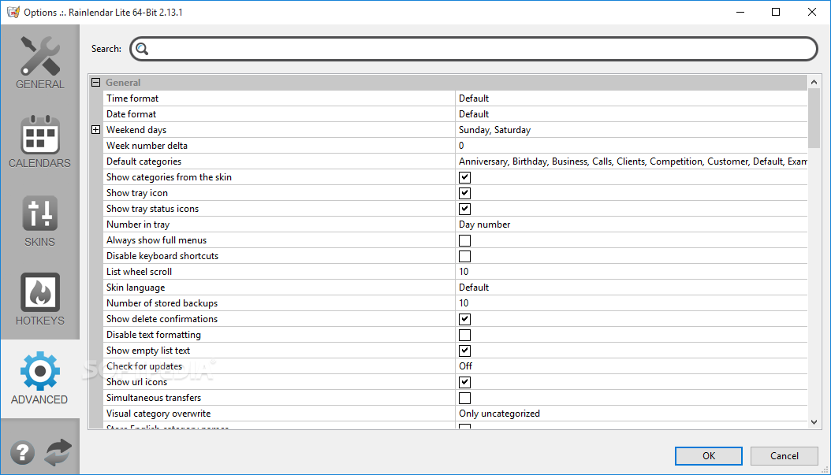
Task: Enable Disable text formatting checkbox
Action: click(465, 336)
